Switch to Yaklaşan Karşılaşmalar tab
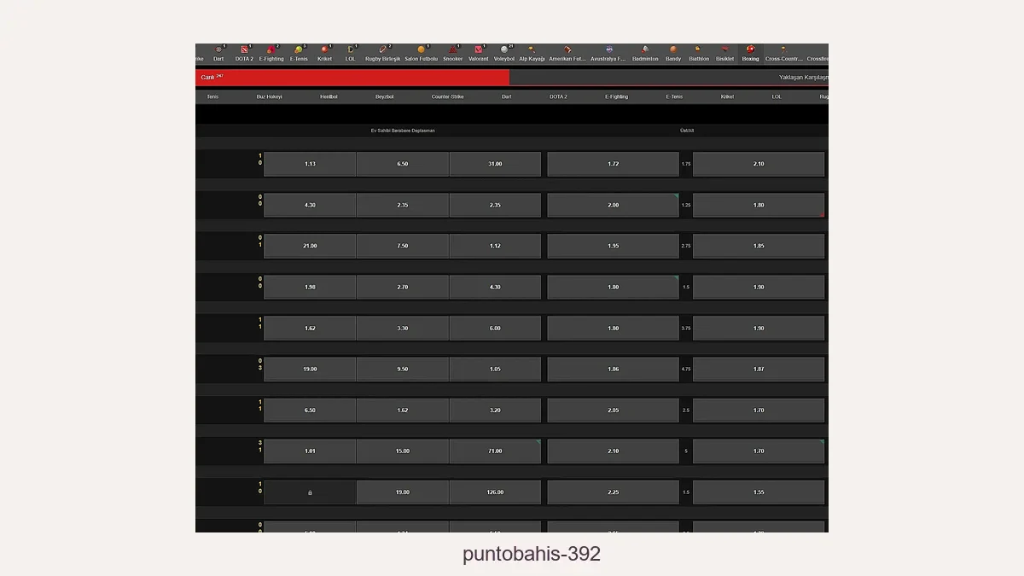 pos(802,78)
